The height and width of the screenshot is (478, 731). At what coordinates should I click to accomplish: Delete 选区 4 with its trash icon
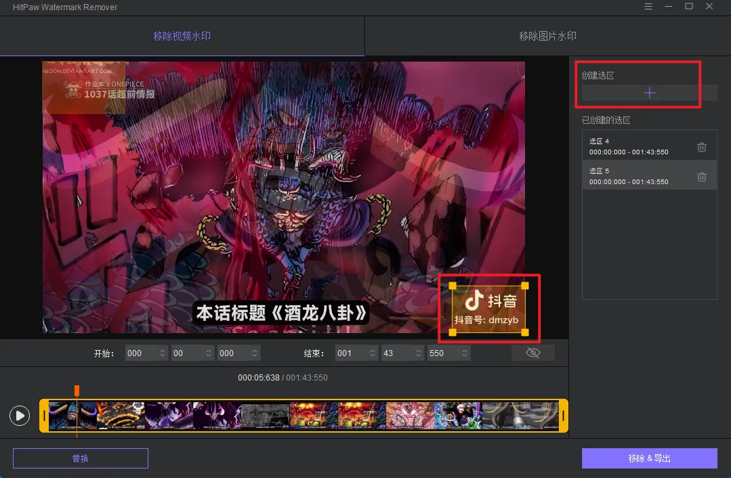click(702, 148)
